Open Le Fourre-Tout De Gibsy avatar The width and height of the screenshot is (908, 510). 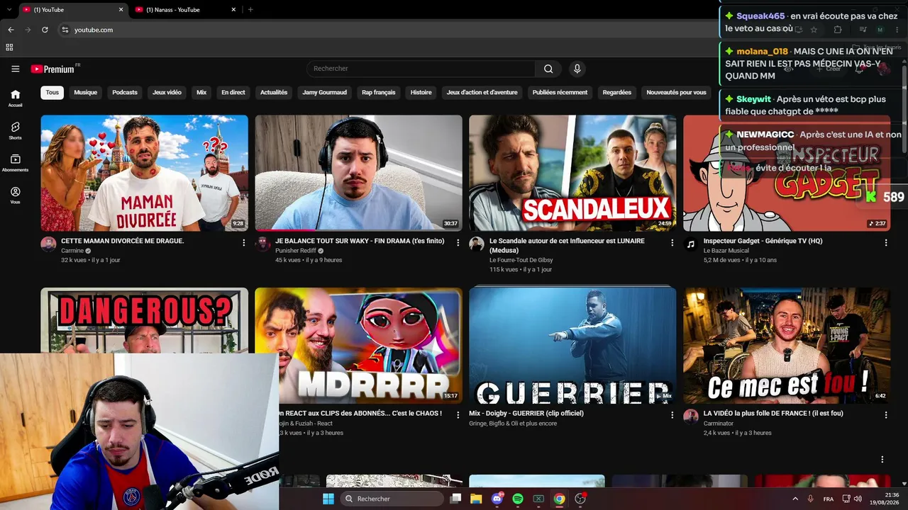pyautogui.click(x=477, y=244)
